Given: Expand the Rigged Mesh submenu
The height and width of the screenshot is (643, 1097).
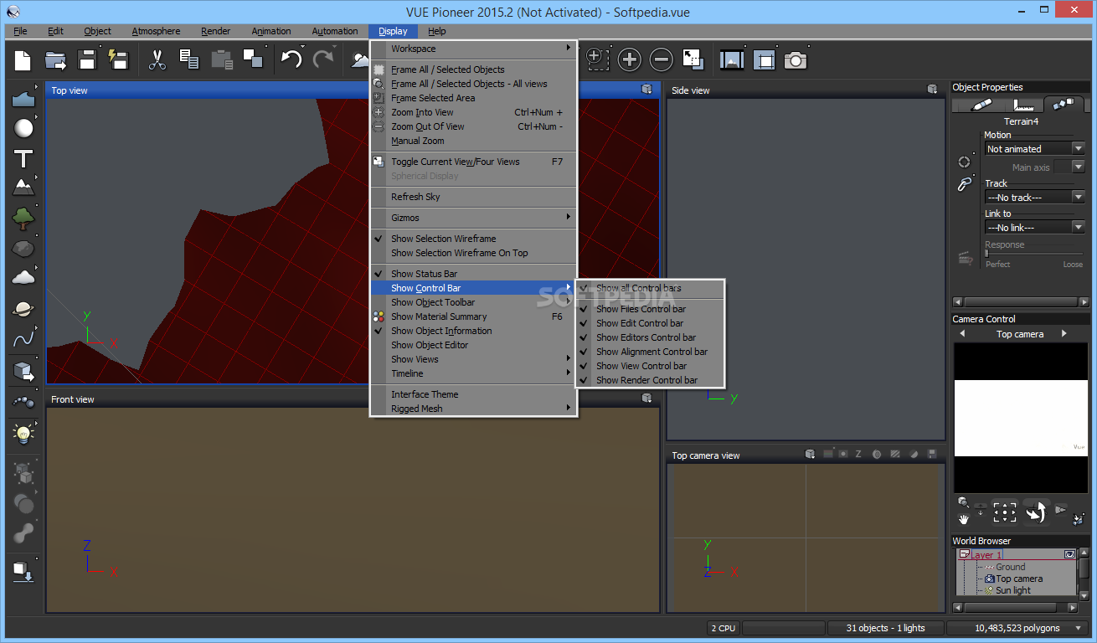Looking at the screenshot, I should 472,409.
